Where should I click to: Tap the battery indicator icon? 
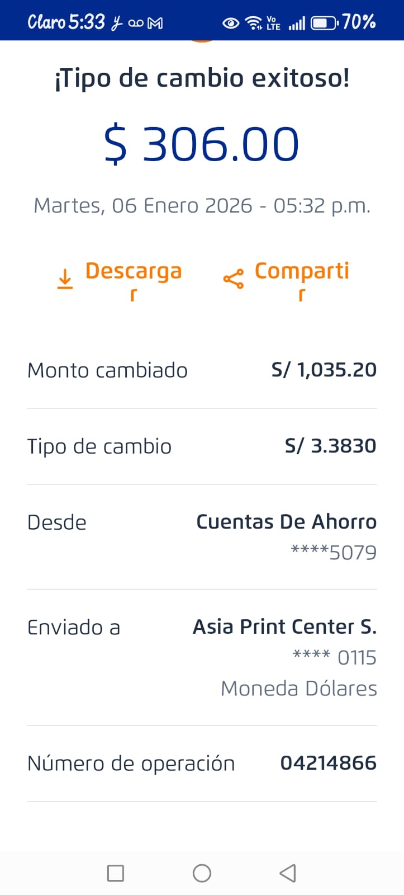coord(324,23)
